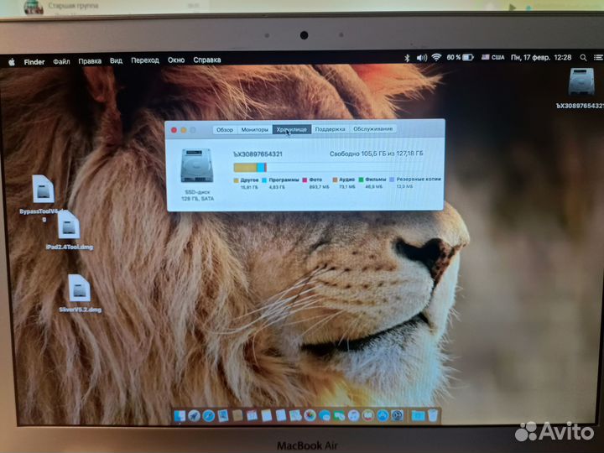The height and width of the screenshot is (453, 604).
Task: Open Photos pinwheel icon in Dock
Action: 310,415
